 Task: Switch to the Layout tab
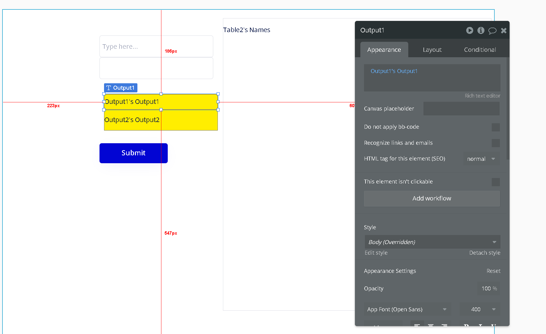click(x=432, y=50)
